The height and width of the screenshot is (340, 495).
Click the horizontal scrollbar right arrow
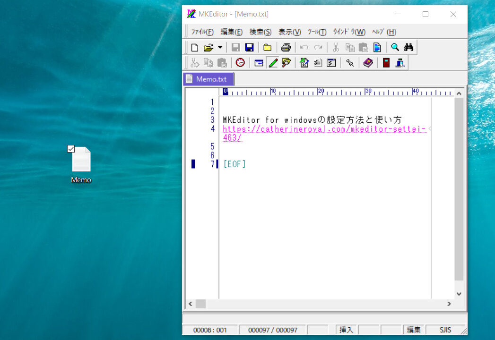[x=449, y=304]
